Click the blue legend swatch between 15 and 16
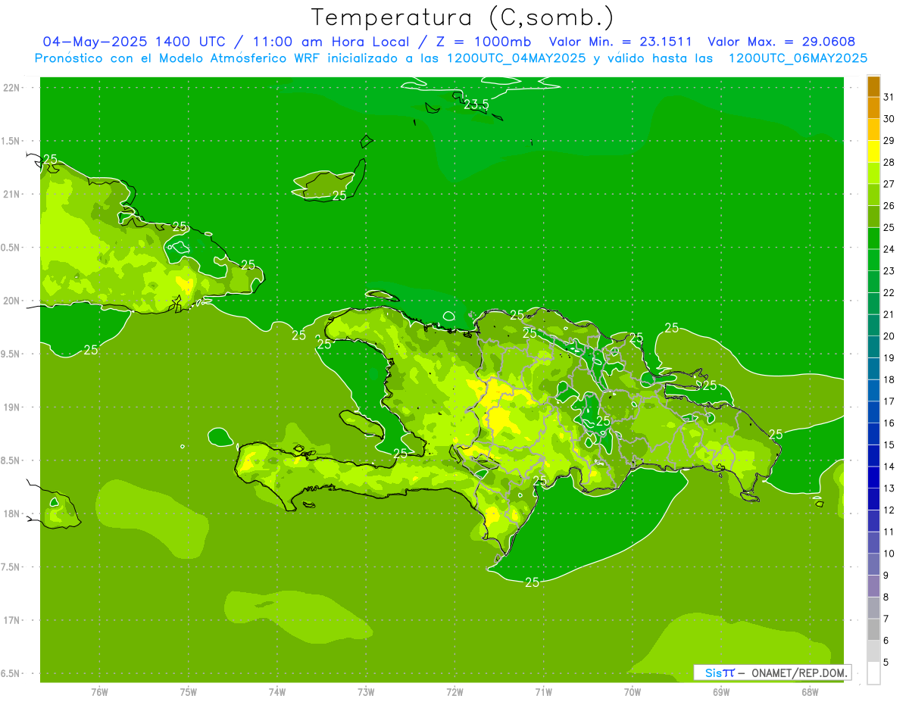Viewport: 909px width, 702px height. click(x=873, y=434)
